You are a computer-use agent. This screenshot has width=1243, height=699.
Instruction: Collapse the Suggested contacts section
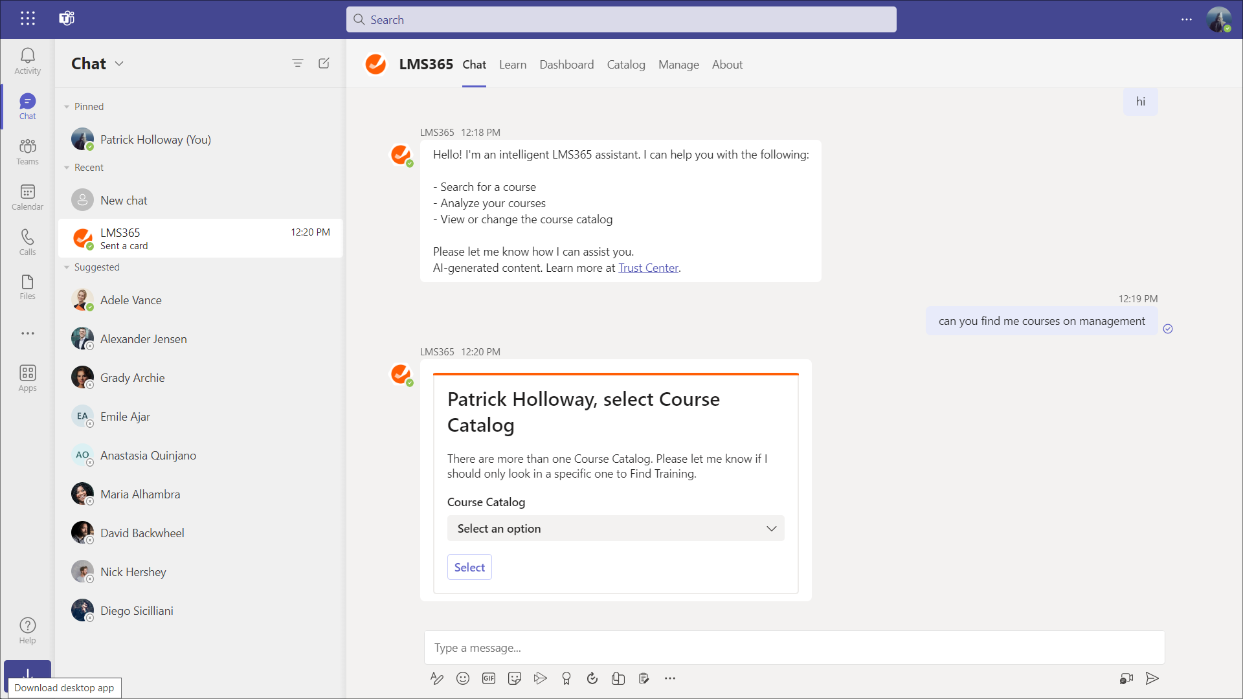pyautogui.click(x=67, y=267)
